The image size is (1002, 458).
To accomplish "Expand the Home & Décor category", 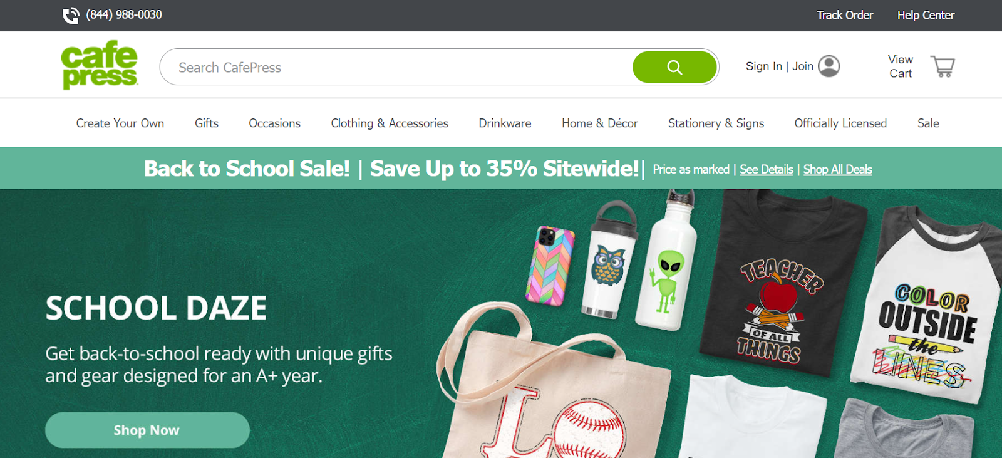I will (600, 123).
